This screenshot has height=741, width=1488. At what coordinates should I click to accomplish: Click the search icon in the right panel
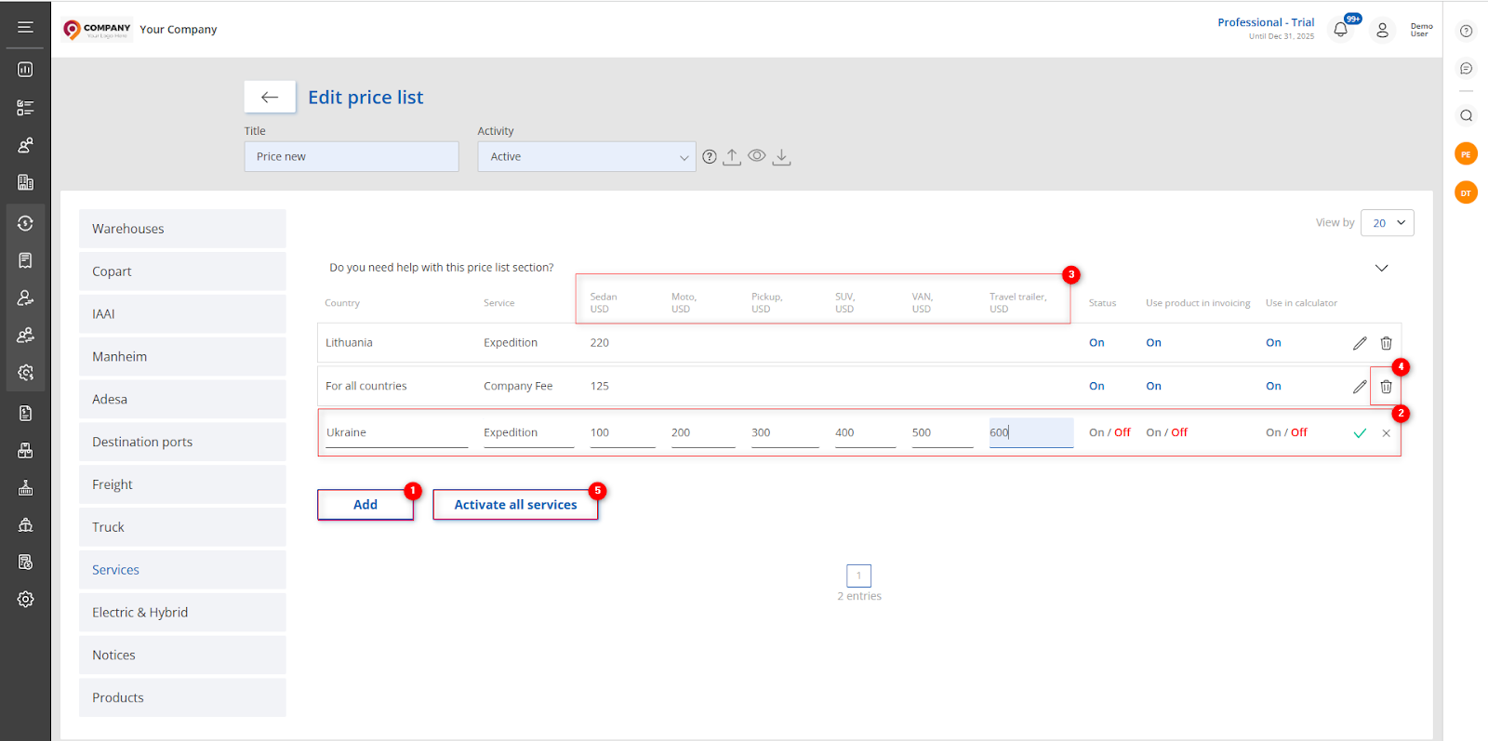pos(1466,115)
